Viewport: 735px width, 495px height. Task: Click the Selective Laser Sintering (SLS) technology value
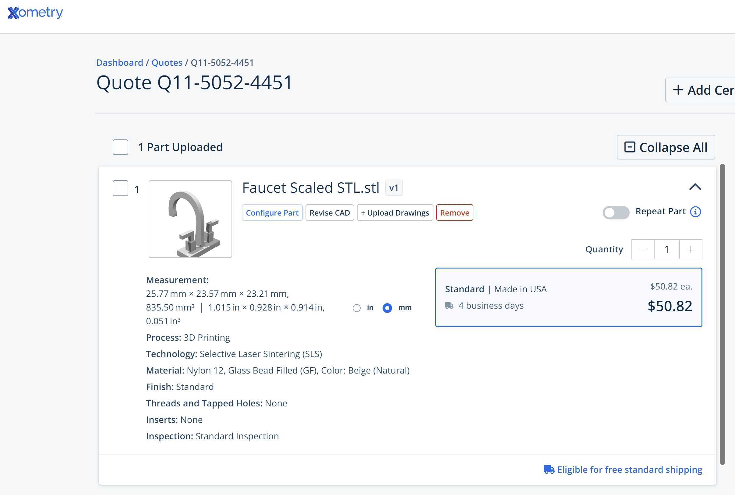pyautogui.click(x=261, y=354)
